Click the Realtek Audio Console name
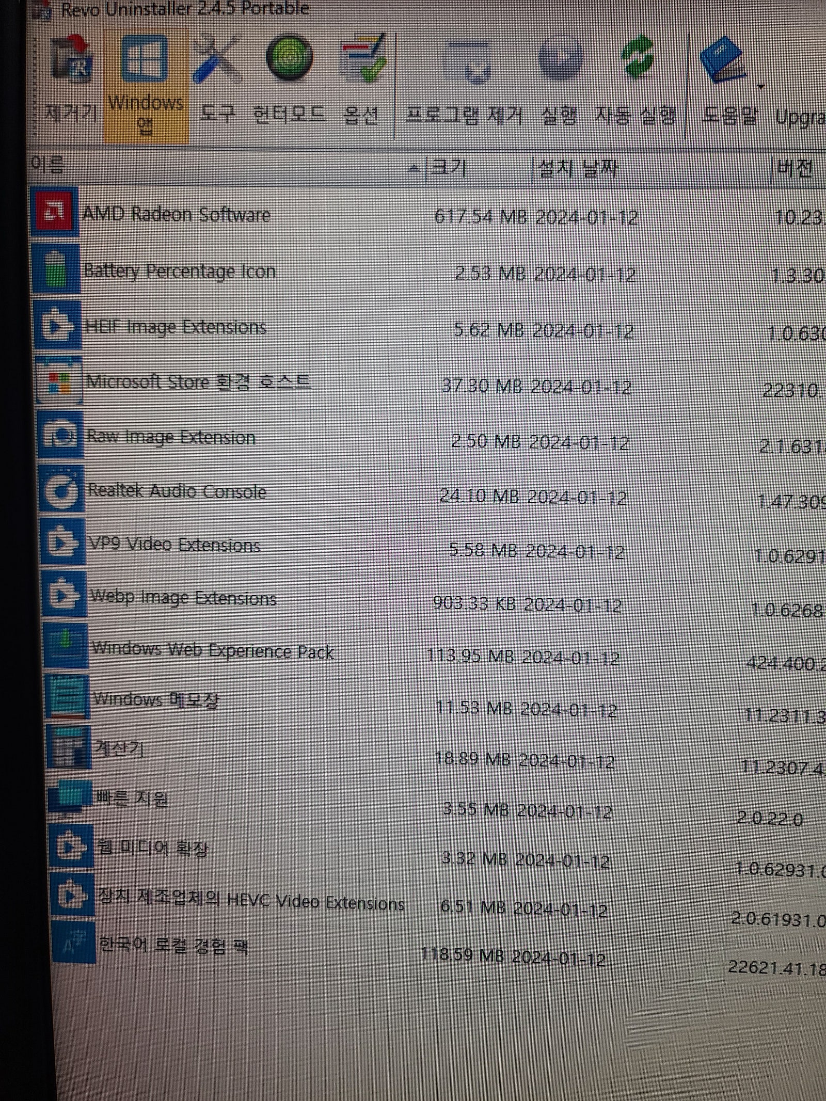The image size is (826, 1101). (177, 490)
